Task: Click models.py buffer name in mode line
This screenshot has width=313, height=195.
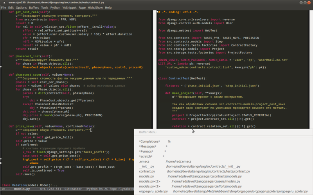Action: point(22,189)
